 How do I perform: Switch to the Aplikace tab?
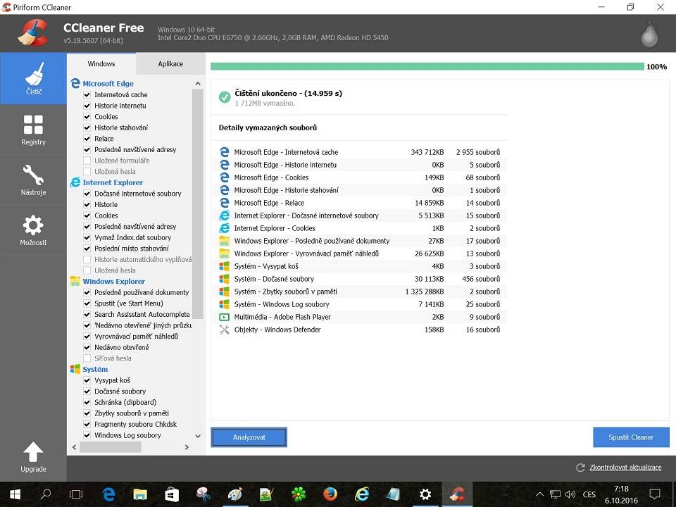pos(170,64)
